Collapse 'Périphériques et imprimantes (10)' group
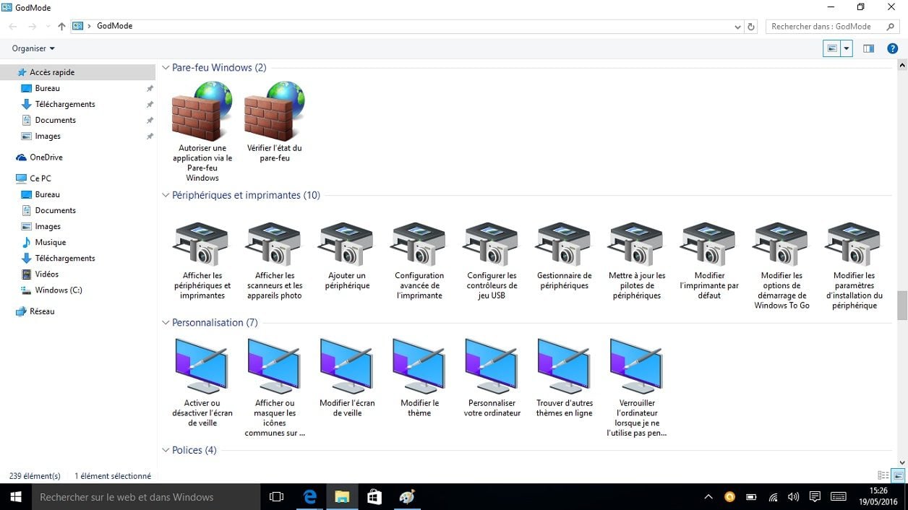The image size is (908, 510). pyautogui.click(x=166, y=196)
